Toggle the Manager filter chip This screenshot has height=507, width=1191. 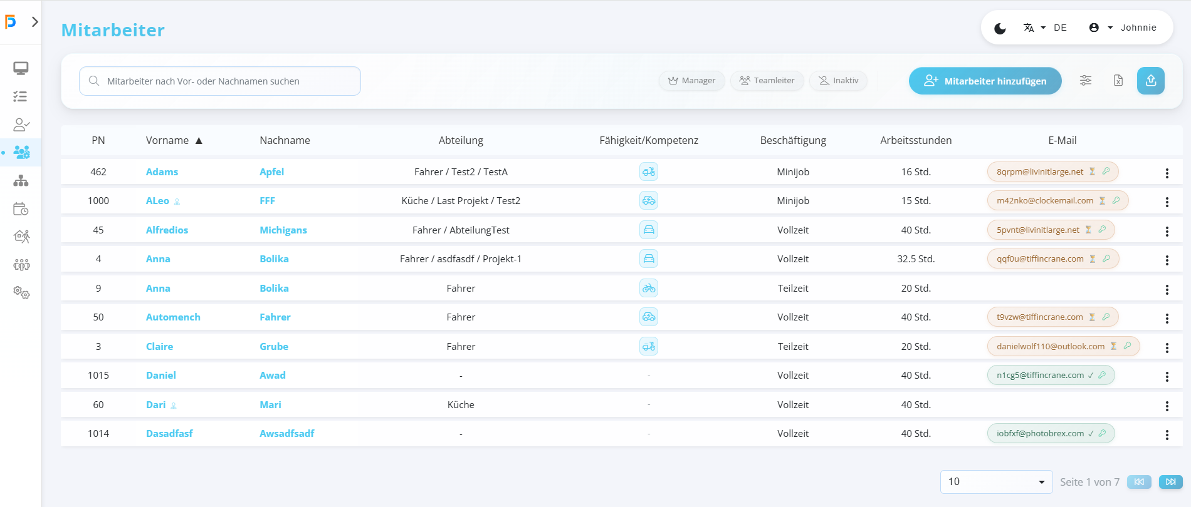click(691, 81)
